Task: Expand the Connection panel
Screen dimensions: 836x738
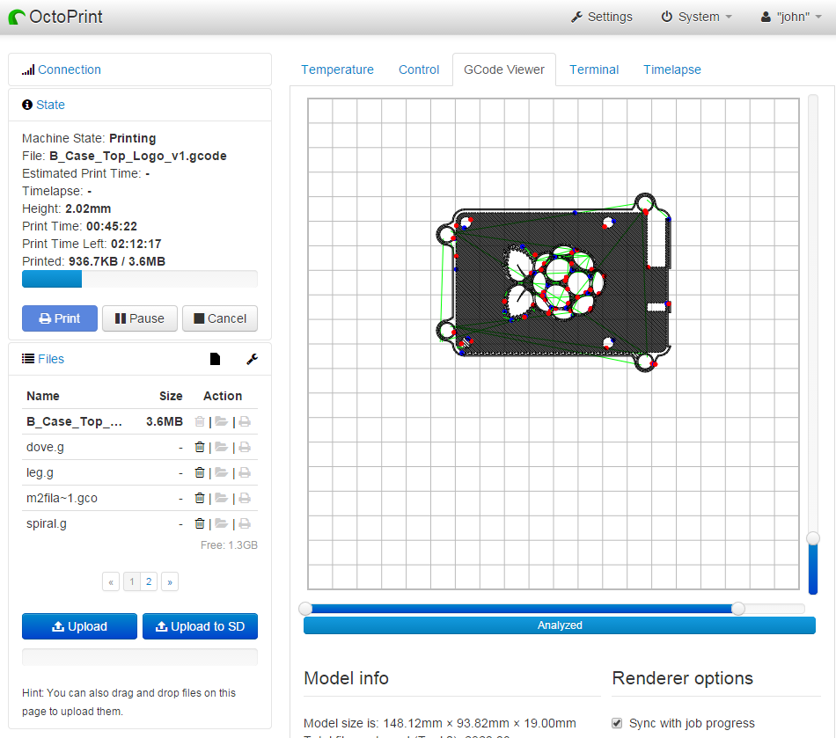Action: coord(69,69)
